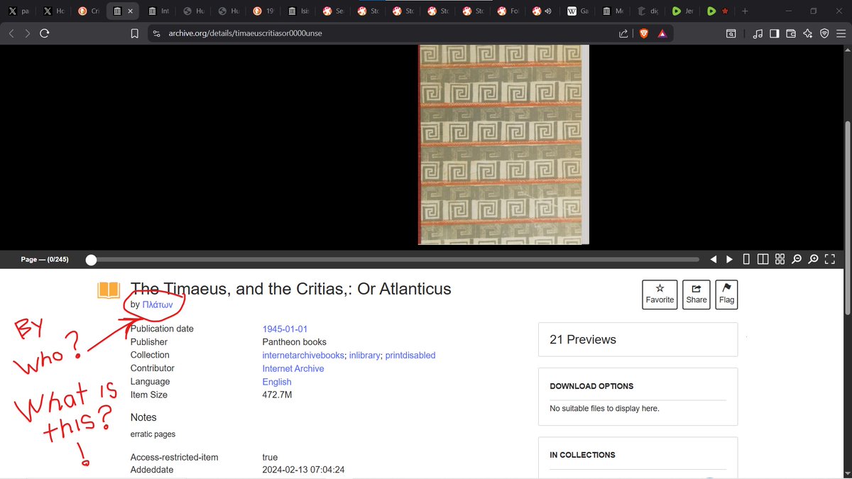Viewport: 852px width, 479px height.
Task: Click the 'erratic pages' note text
Action: pos(153,434)
